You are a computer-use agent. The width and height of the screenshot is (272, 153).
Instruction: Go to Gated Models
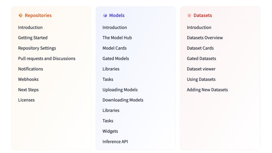(116, 58)
